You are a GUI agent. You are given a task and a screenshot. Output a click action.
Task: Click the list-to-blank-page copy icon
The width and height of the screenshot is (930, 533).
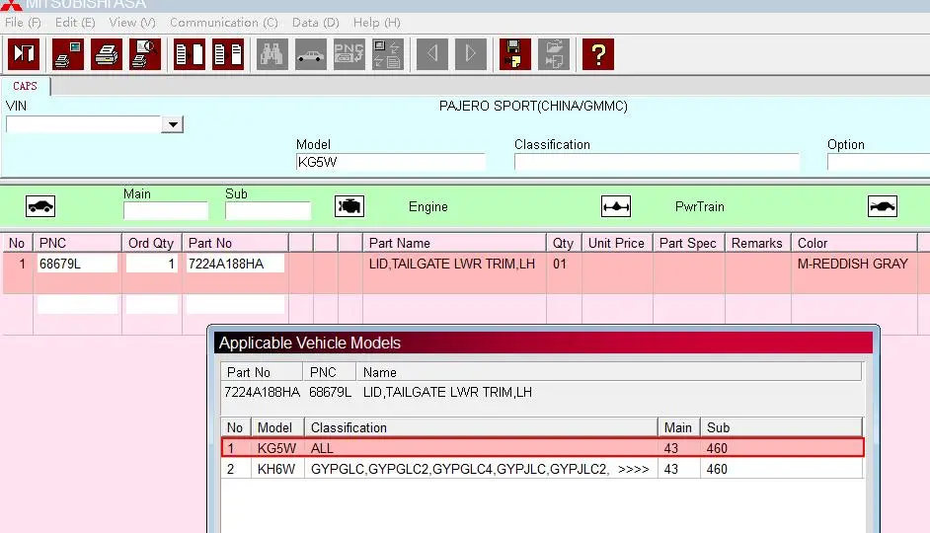(x=190, y=54)
